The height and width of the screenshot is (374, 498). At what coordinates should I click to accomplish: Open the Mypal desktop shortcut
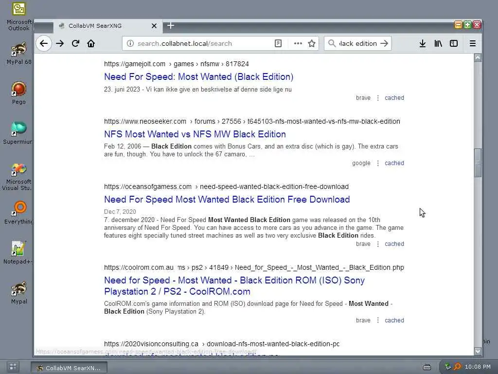[x=19, y=293]
